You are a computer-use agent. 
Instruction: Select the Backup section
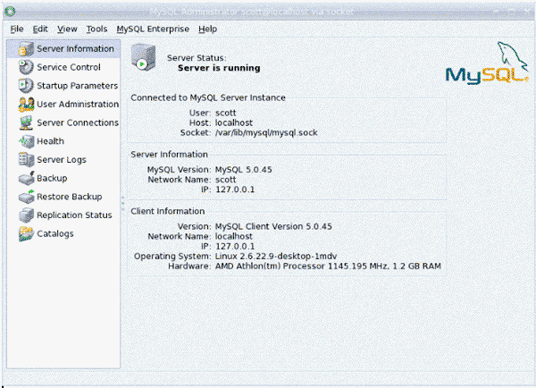click(52, 178)
